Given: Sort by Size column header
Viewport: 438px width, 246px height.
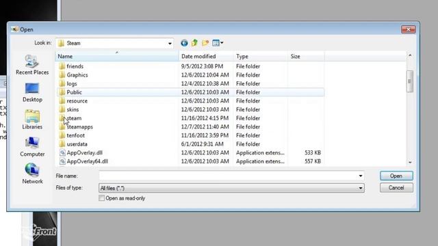Looking at the screenshot, I should point(306,56).
